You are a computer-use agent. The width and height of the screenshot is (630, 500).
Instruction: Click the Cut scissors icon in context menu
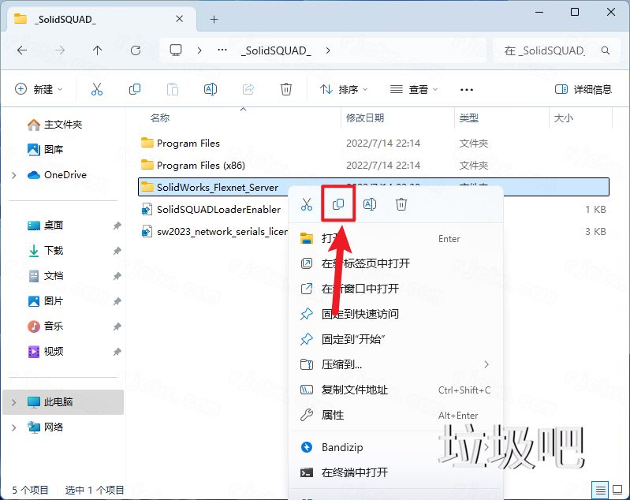307,204
